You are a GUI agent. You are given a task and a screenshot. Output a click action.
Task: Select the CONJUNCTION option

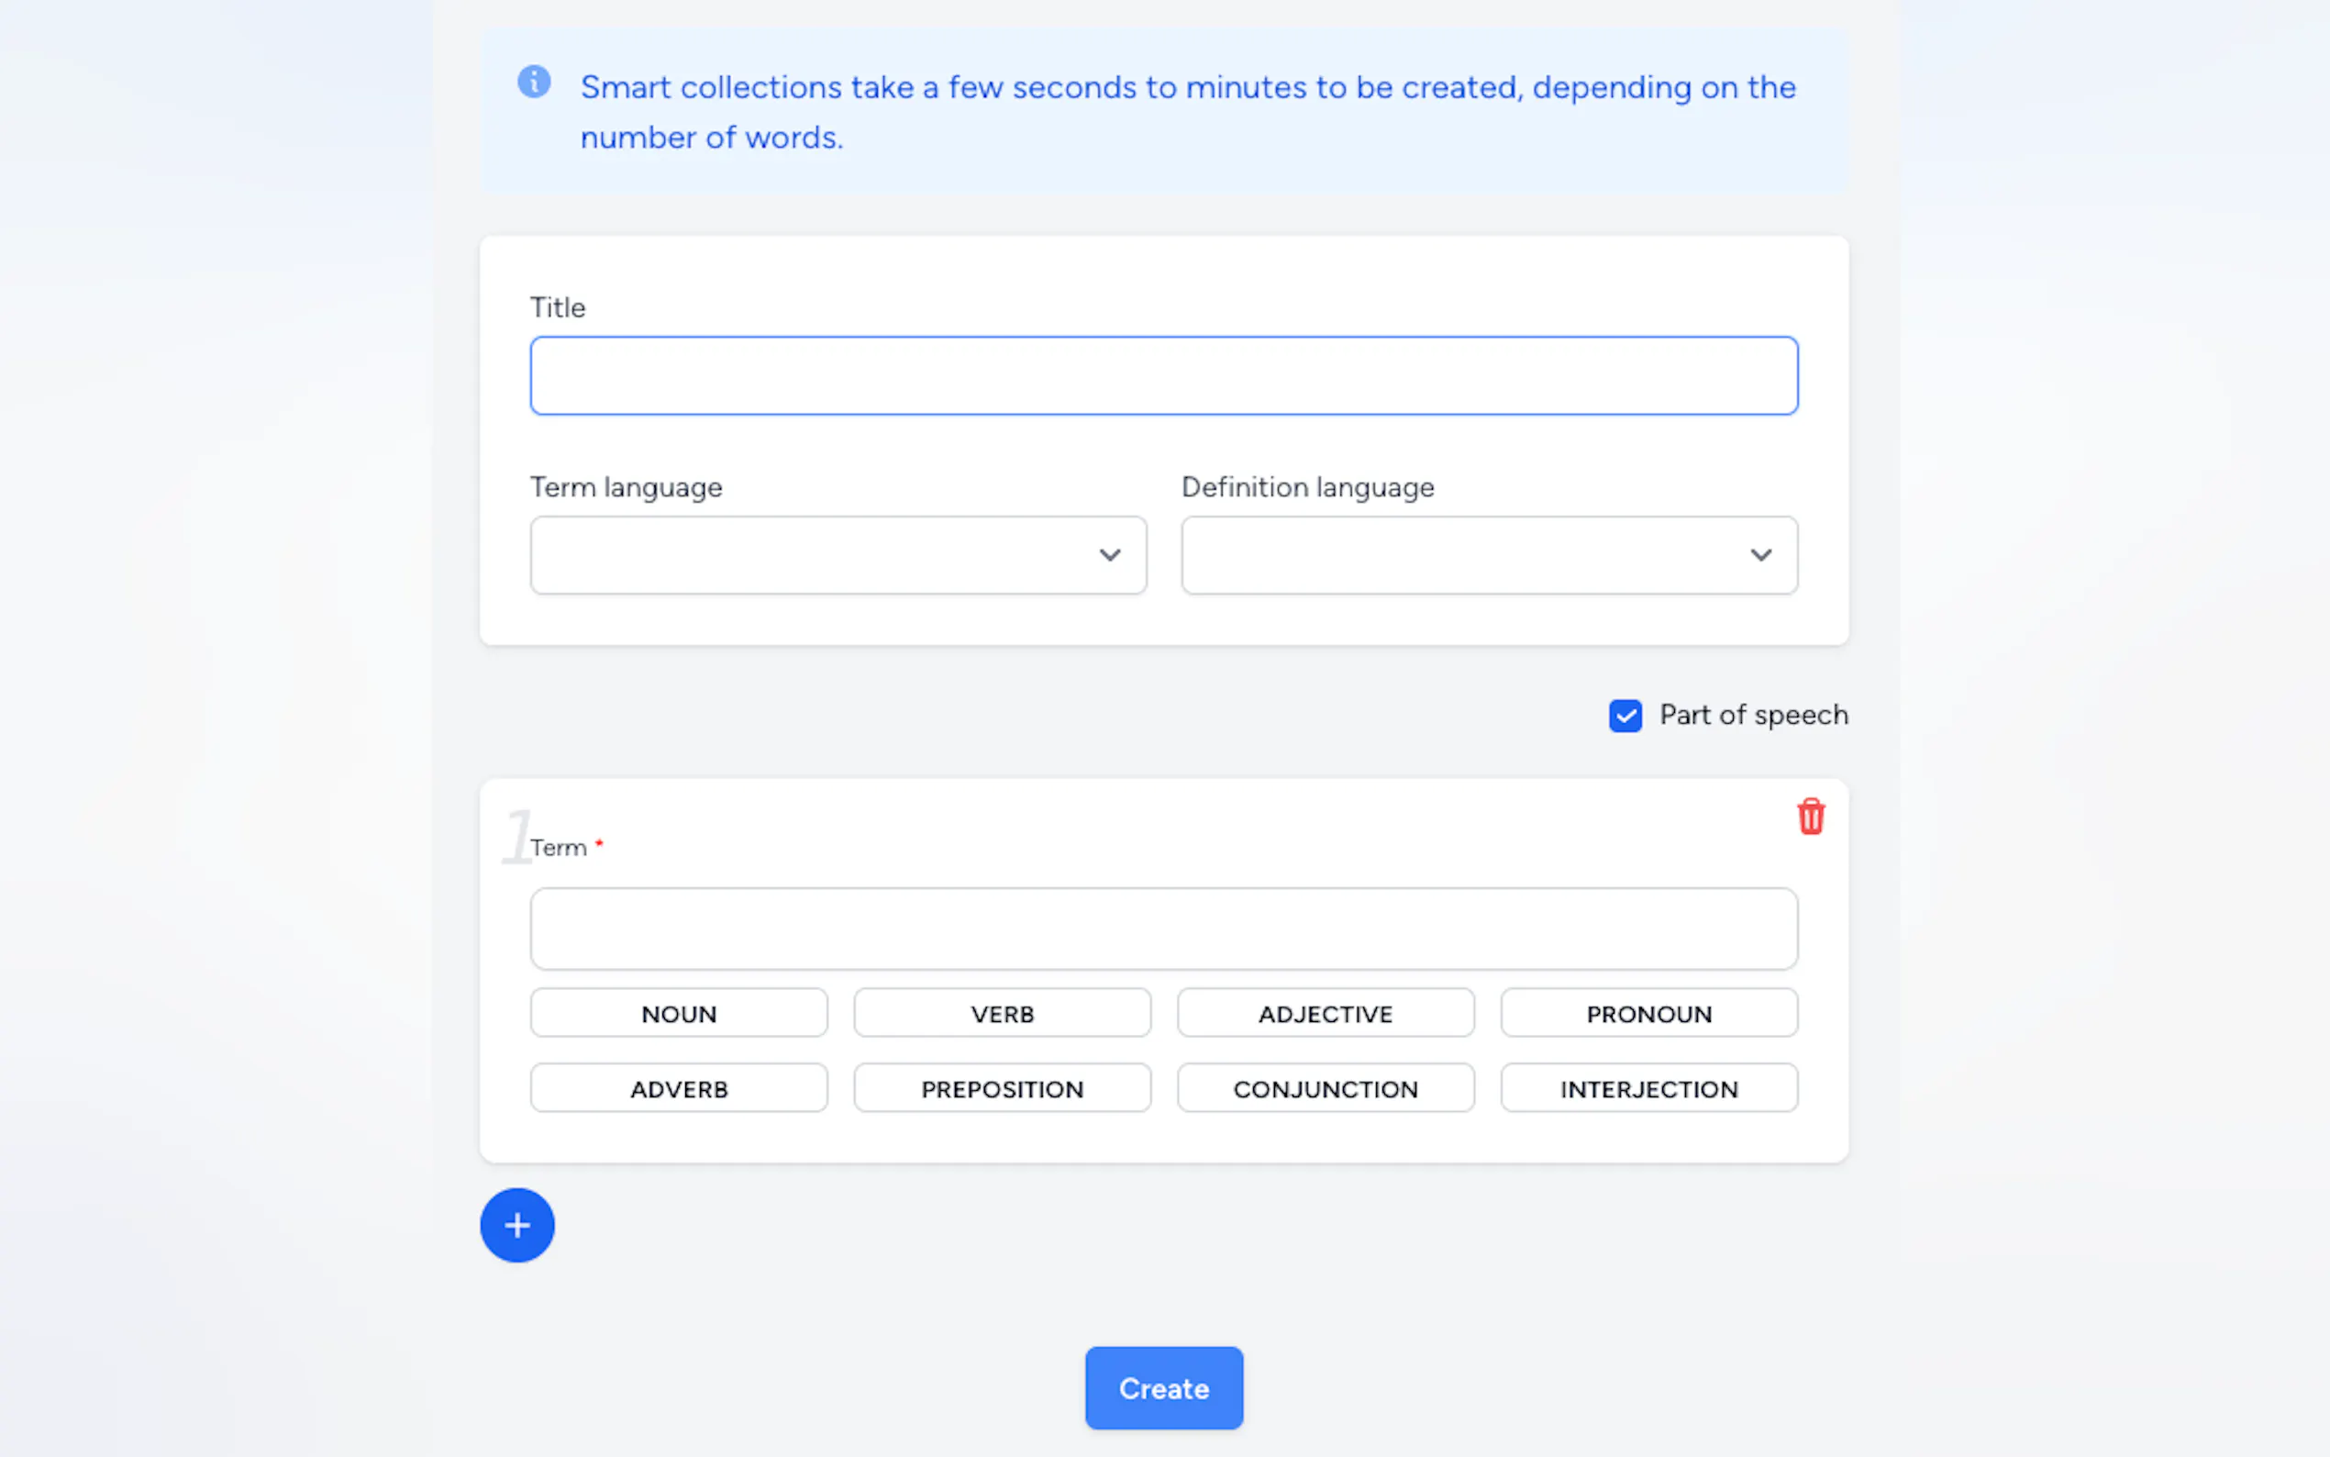(1326, 1088)
